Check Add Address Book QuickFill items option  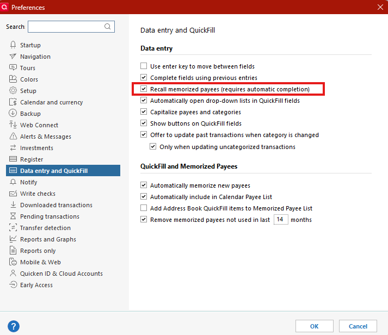tap(144, 208)
